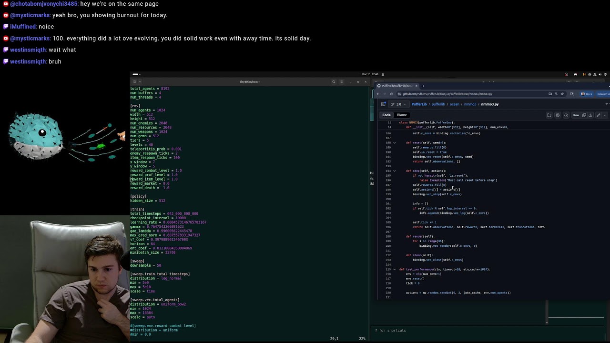Reload the GitHub page
Image resolution: width=610 pixels, height=343 pixels.
(x=391, y=94)
